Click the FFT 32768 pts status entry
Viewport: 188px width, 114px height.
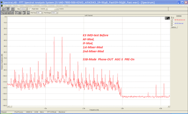point(52,112)
